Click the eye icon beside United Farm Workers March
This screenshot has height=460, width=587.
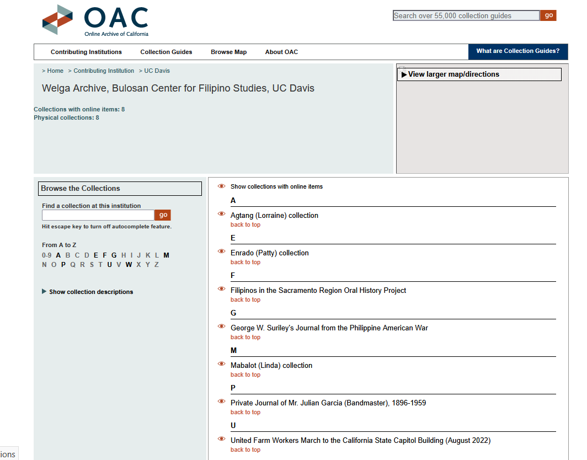click(x=221, y=438)
